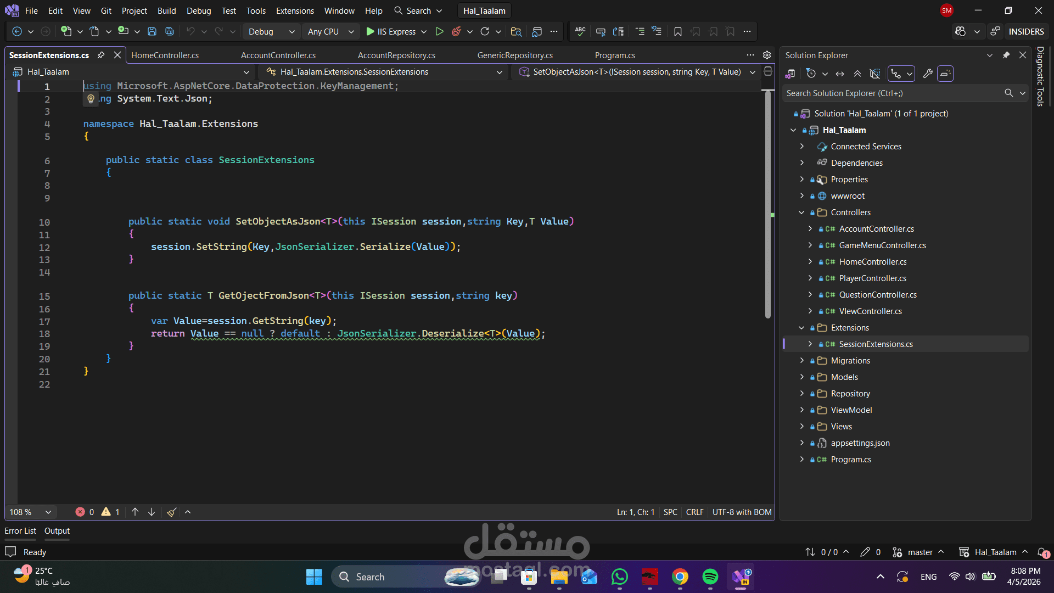Switch to the AccountRepository.cs tab

coord(396,55)
